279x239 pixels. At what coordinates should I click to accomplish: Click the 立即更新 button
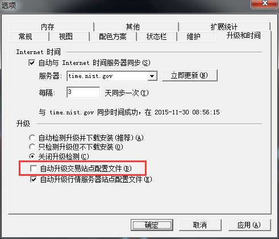point(190,76)
